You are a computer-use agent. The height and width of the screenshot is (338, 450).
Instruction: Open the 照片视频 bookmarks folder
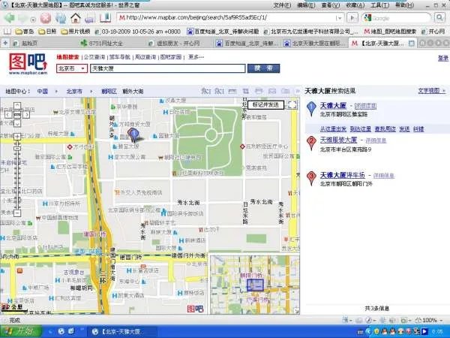coord(76,32)
